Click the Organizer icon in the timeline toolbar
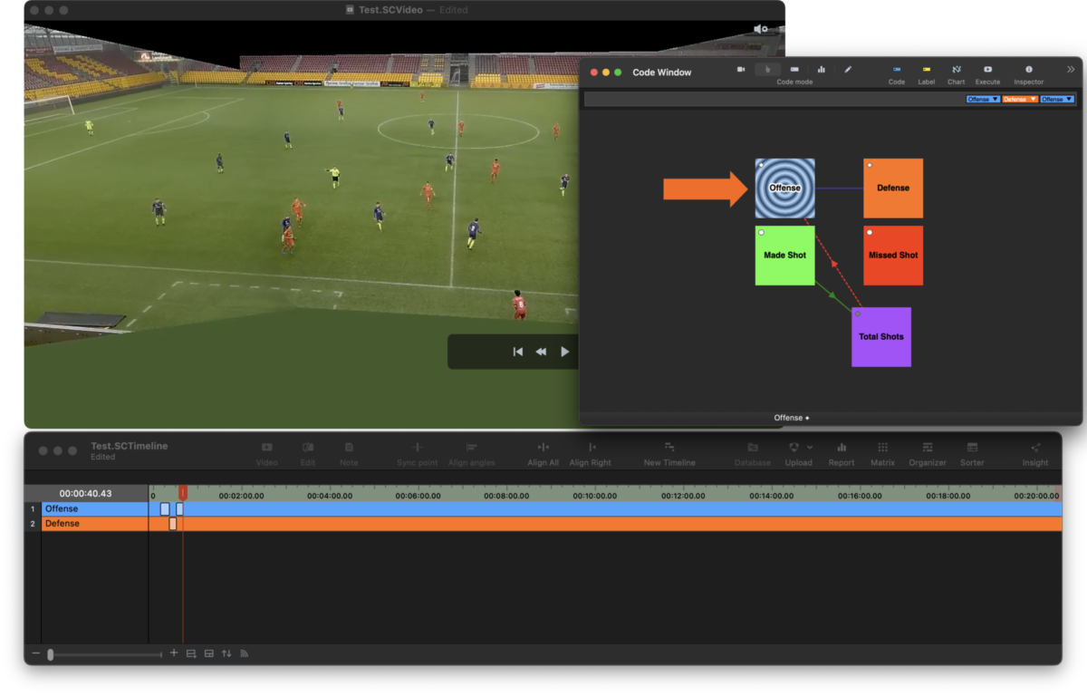This screenshot has height=696, width=1087. 927,449
